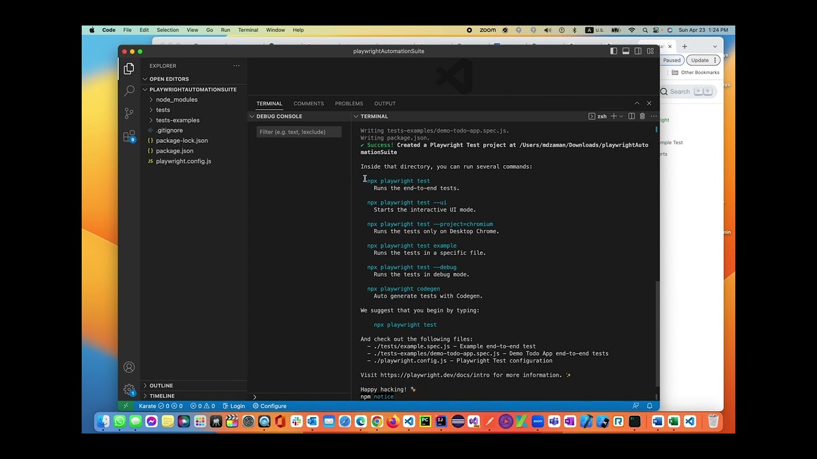
Task: Switch to the TERMINAL panel tab
Action: coord(269,103)
